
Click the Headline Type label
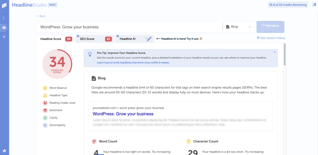click(x=58, y=95)
